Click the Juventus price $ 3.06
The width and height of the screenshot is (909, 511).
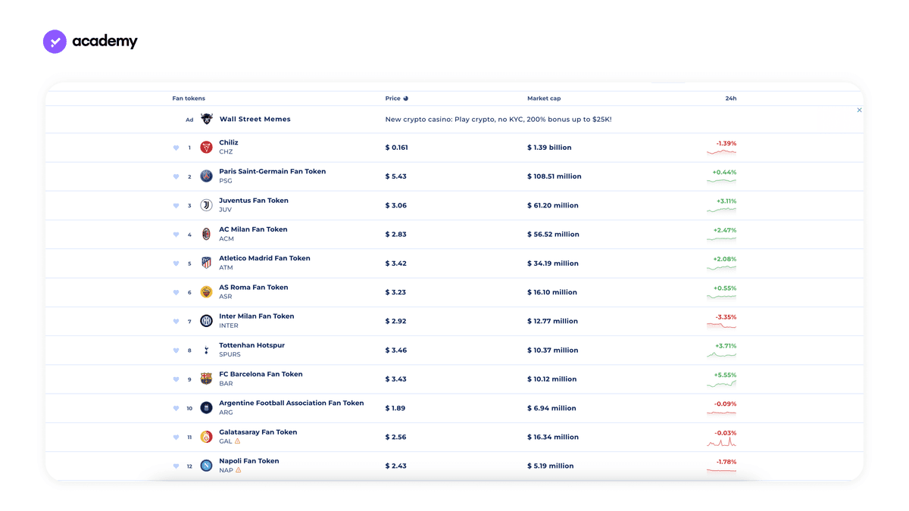(395, 205)
